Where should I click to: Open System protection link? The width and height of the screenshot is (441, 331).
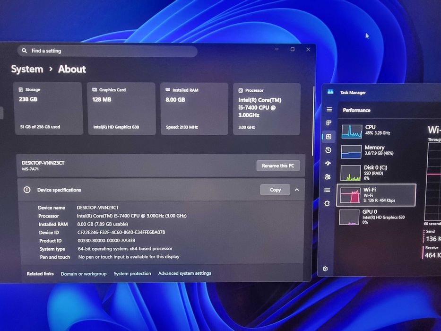pos(132,273)
